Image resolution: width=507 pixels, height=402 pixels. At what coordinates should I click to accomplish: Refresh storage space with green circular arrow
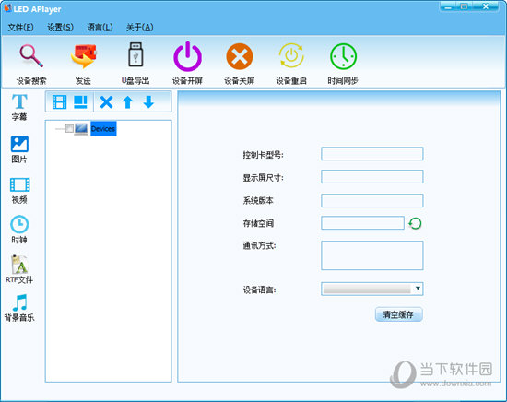415,223
